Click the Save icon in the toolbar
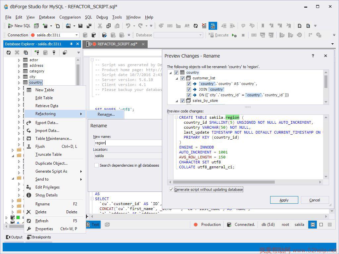 80,26
